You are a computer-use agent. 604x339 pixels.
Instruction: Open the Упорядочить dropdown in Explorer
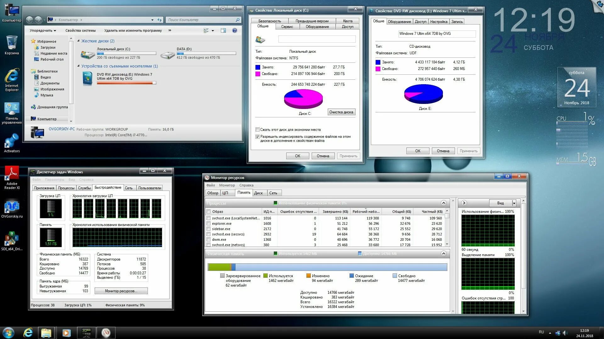click(43, 30)
